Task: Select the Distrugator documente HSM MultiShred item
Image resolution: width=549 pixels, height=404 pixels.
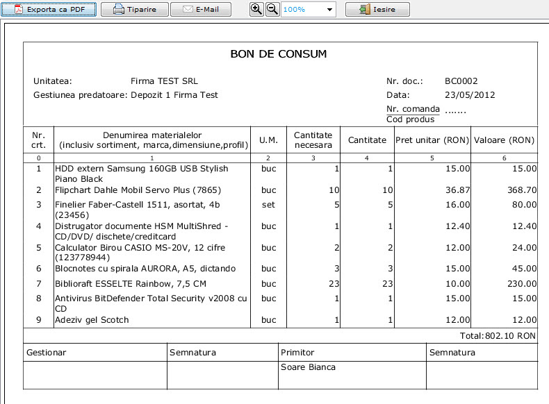Action: [x=142, y=231]
